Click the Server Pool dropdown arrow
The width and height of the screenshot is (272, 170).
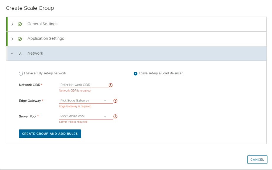point(105,116)
